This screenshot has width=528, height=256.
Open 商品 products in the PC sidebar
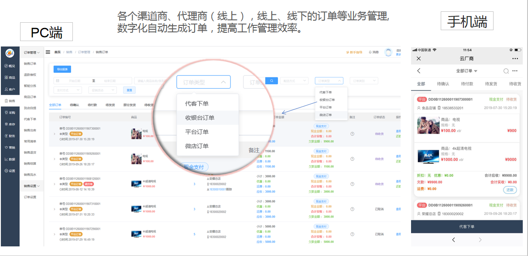[10, 77]
